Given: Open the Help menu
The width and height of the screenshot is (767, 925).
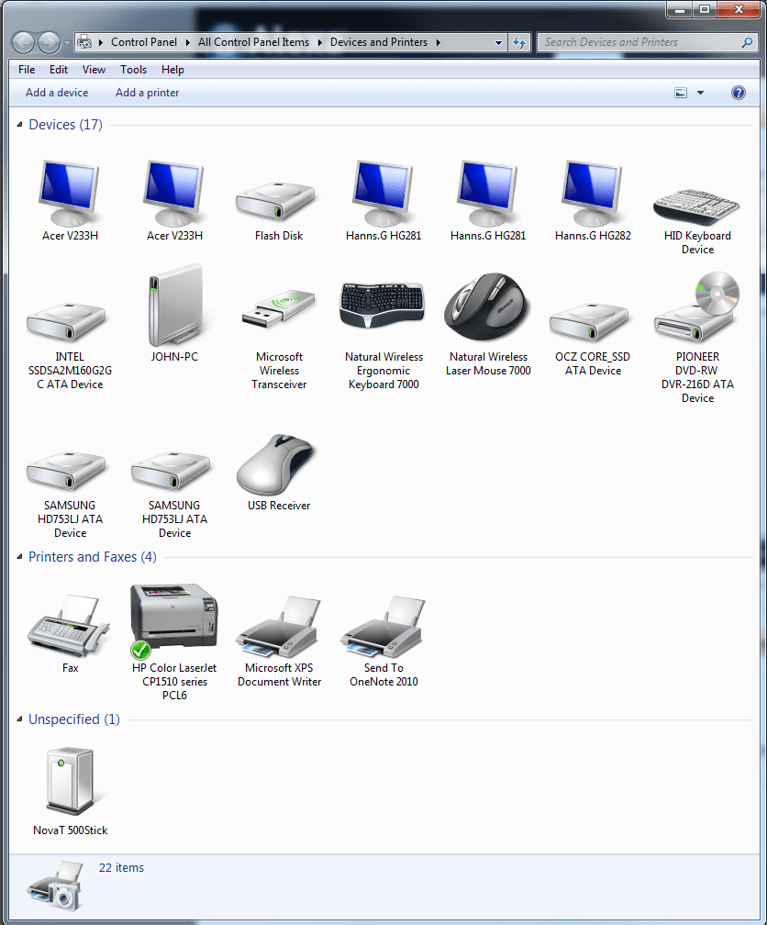Looking at the screenshot, I should click(172, 70).
